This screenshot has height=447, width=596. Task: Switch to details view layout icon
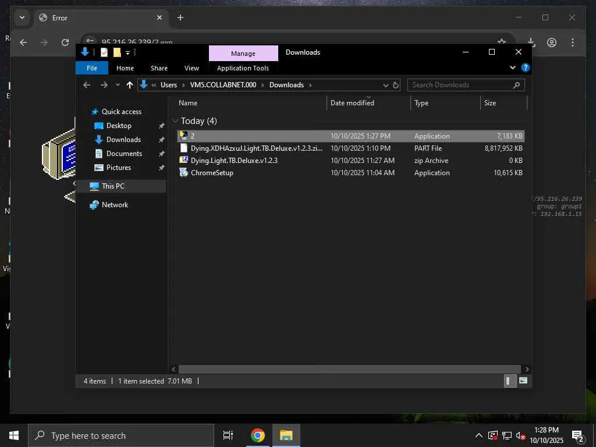click(x=510, y=381)
